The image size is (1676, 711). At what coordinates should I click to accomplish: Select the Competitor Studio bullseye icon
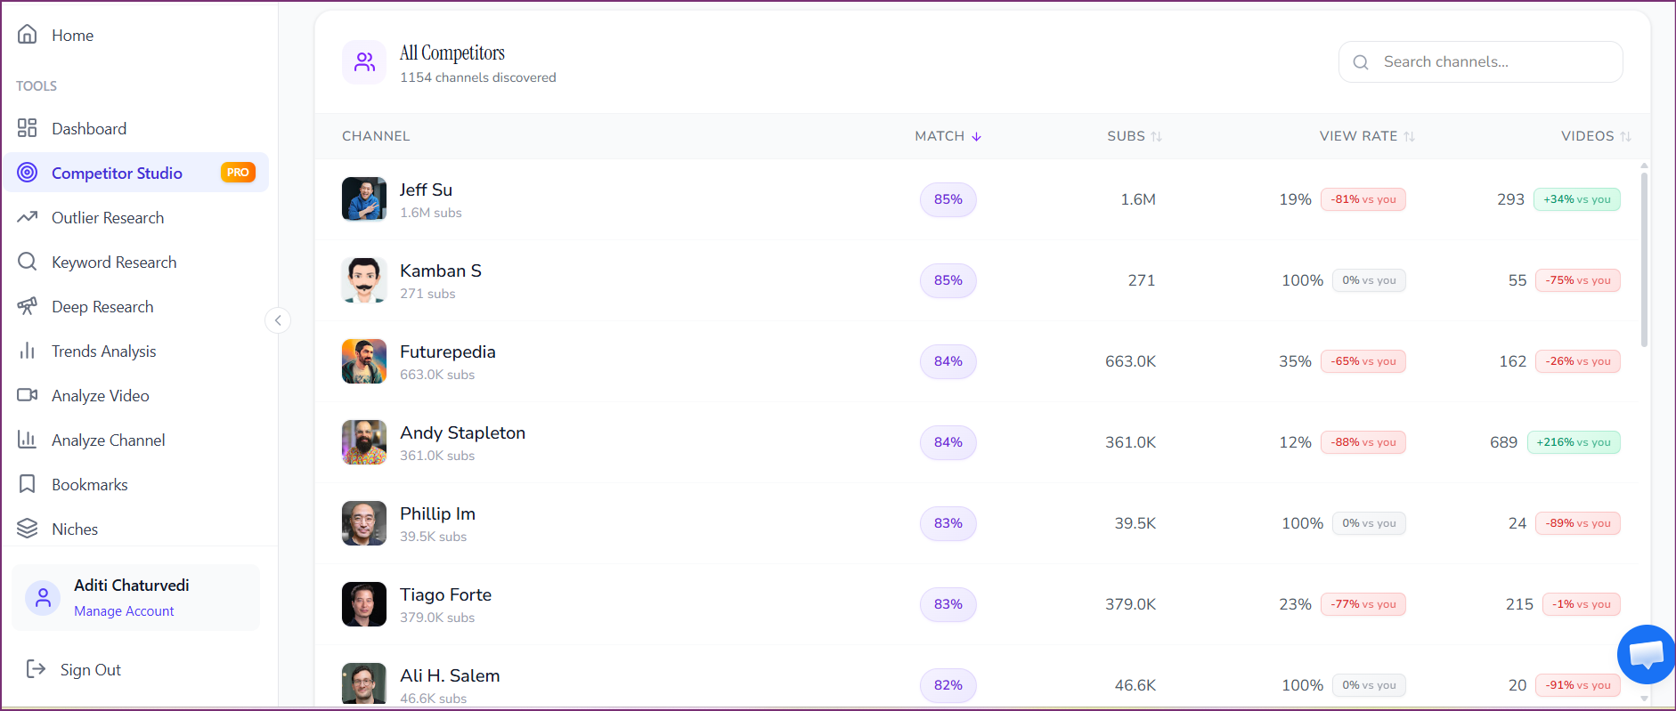point(27,173)
